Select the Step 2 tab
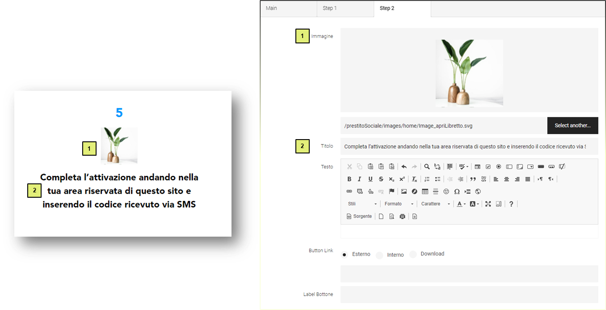This screenshot has height=310, width=606. (402, 8)
